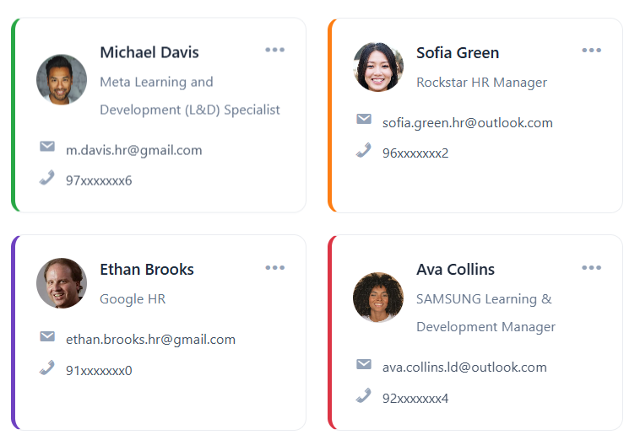Open the three-dot menu for Sofia Green

[x=591, y=51]
